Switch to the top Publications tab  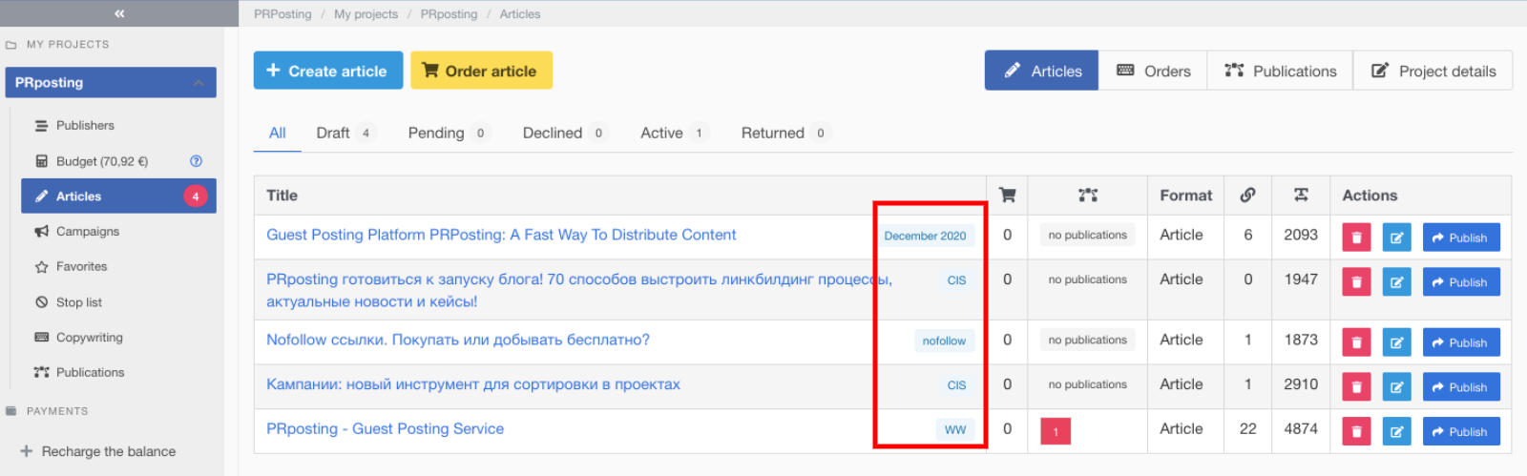tap(1280, 71)
